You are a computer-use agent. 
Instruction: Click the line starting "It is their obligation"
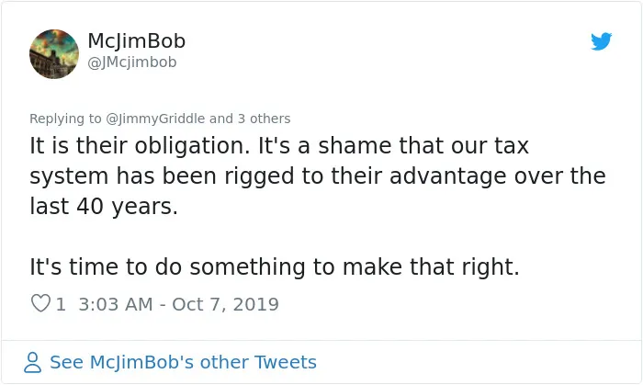click(279, 145)
